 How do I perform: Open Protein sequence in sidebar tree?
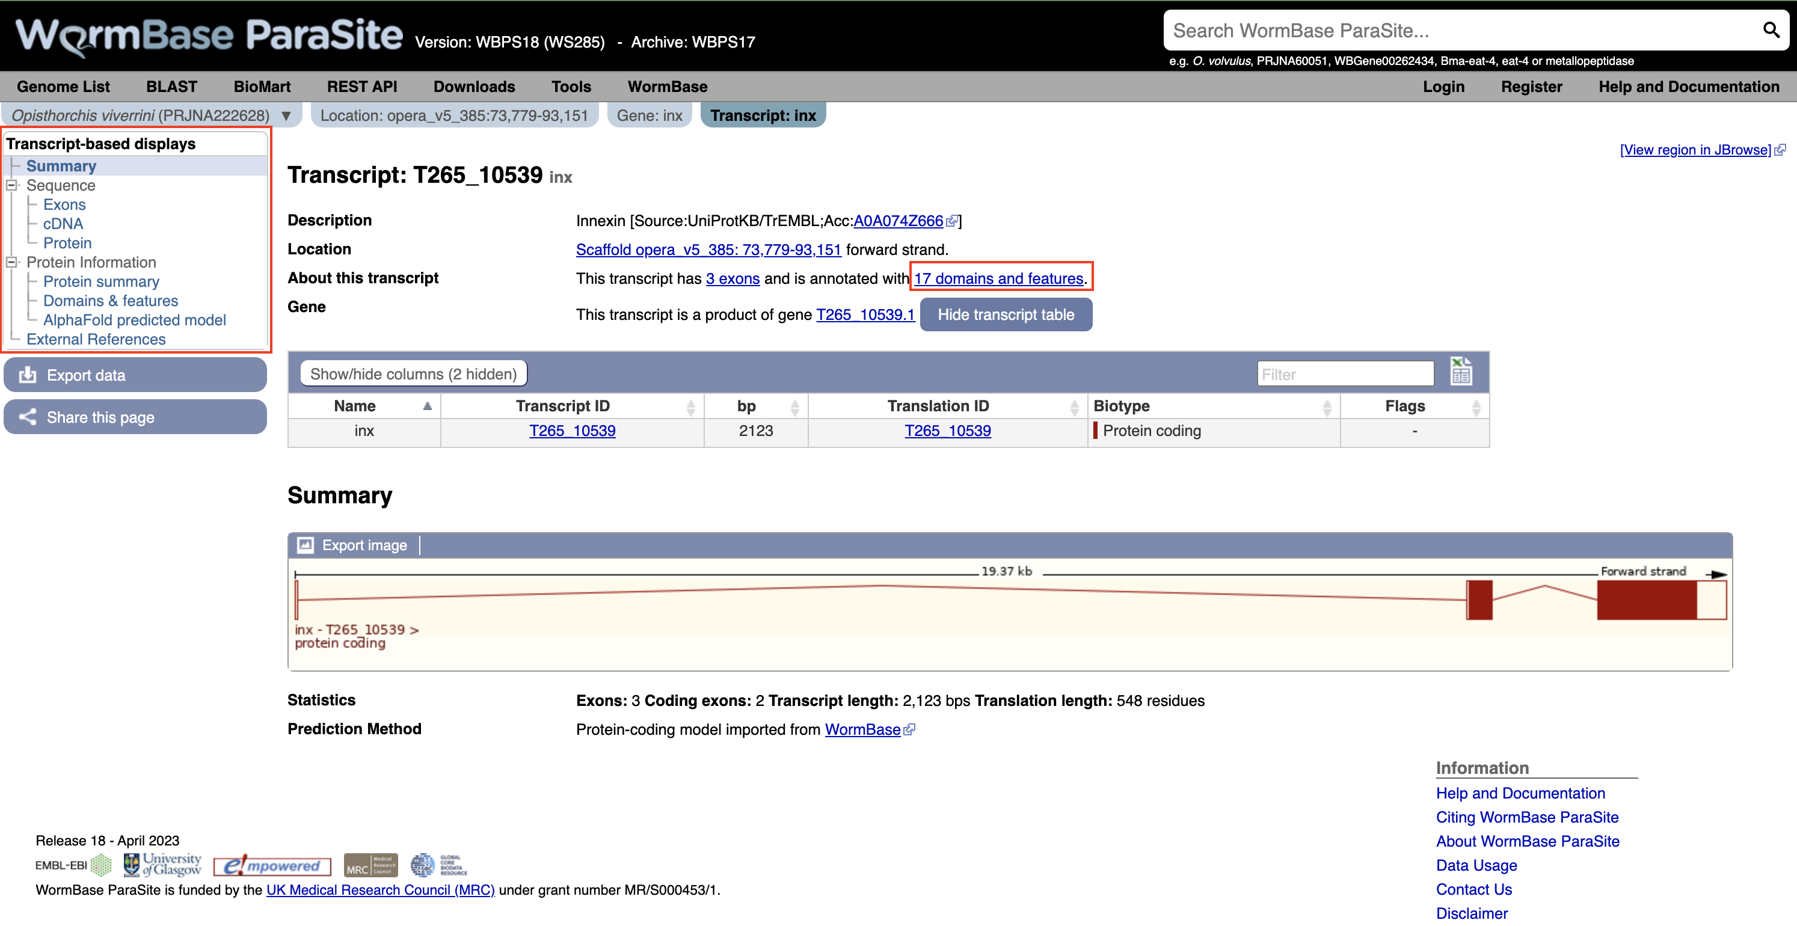click(67, 243)
